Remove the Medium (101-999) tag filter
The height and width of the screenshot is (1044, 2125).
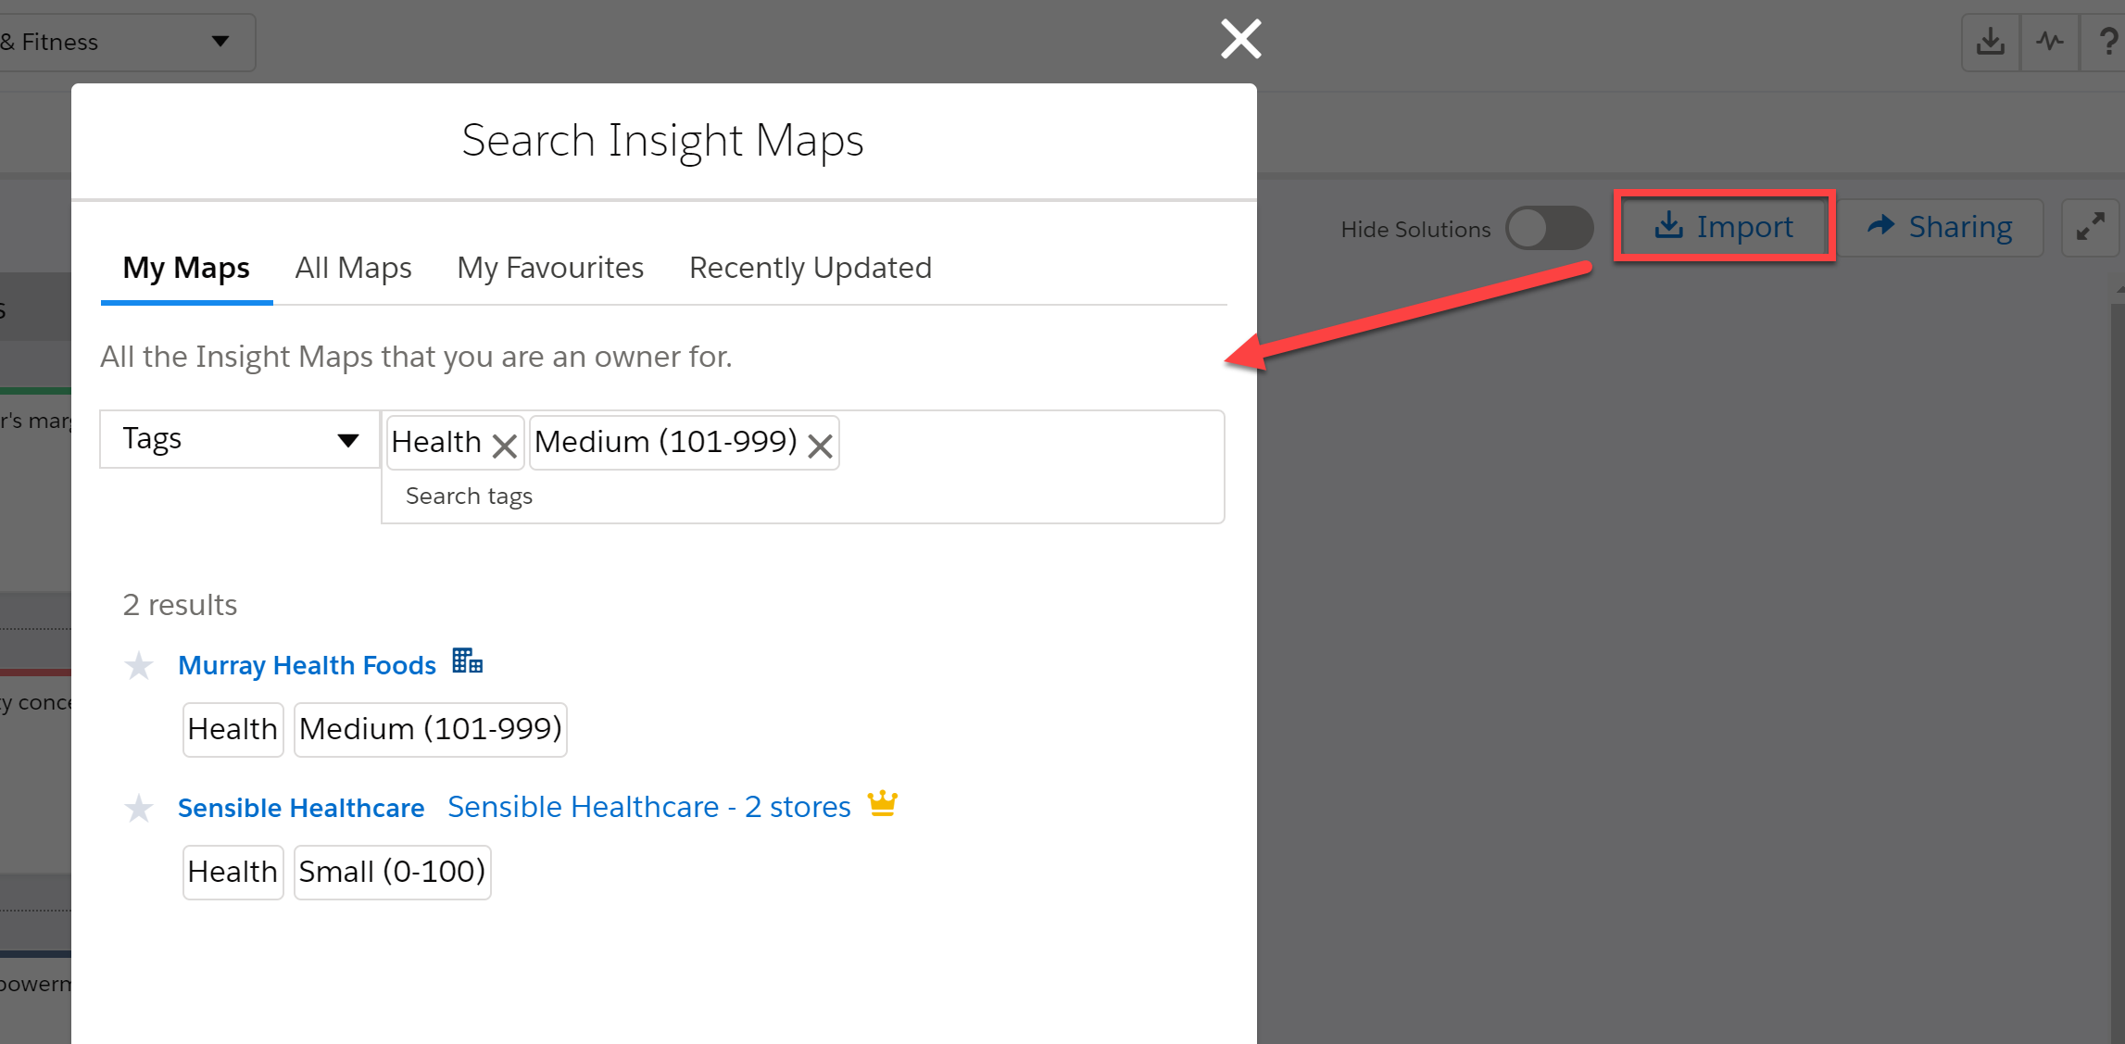pos(819,446)
